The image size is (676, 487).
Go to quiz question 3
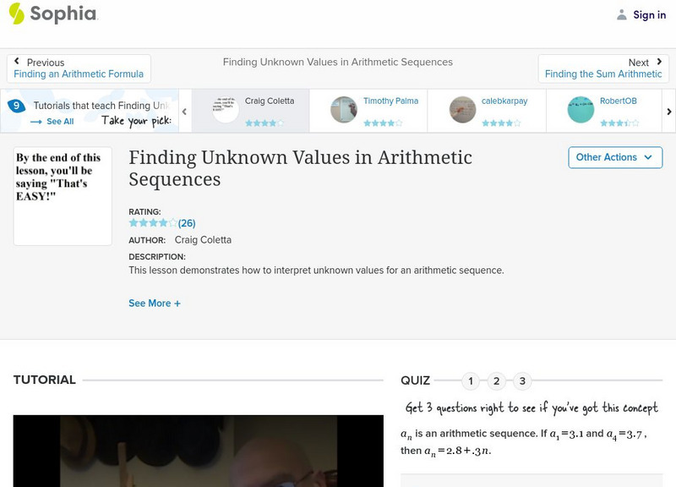(x=522, y=380)
